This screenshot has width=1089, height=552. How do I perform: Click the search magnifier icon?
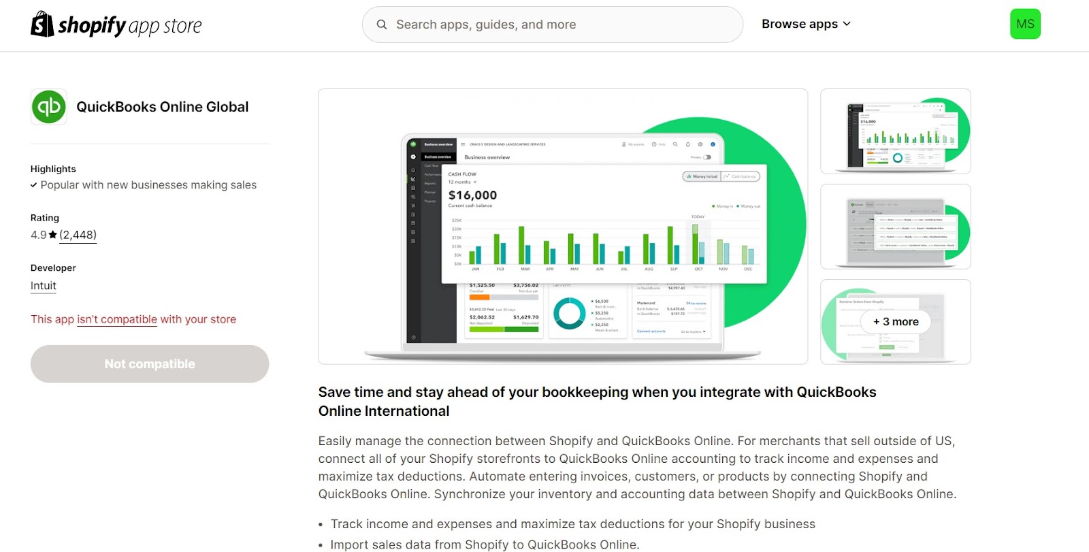pos(382,25)
